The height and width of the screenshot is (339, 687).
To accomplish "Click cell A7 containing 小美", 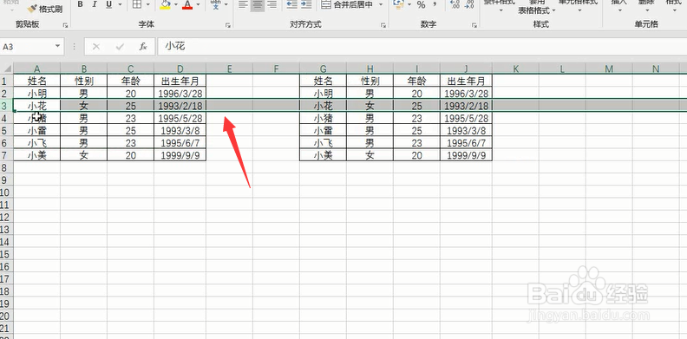I will [x=36, y=155].
